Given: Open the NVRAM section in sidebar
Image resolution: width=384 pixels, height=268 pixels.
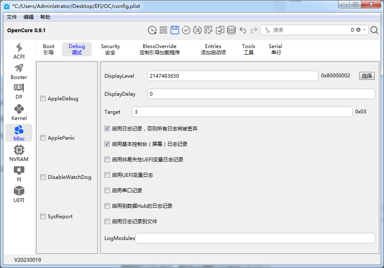Looking at the screenshot, I should pyautogui.click(x=19, y=153).
